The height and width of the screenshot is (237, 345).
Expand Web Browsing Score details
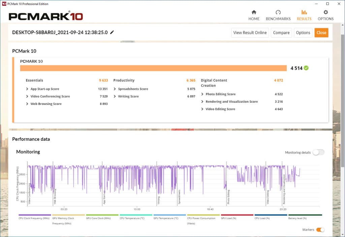[27, 104]
